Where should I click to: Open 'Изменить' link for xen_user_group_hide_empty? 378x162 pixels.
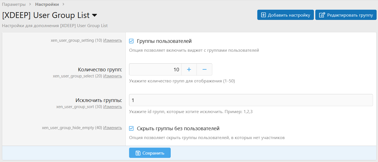[x=112, y=127]
